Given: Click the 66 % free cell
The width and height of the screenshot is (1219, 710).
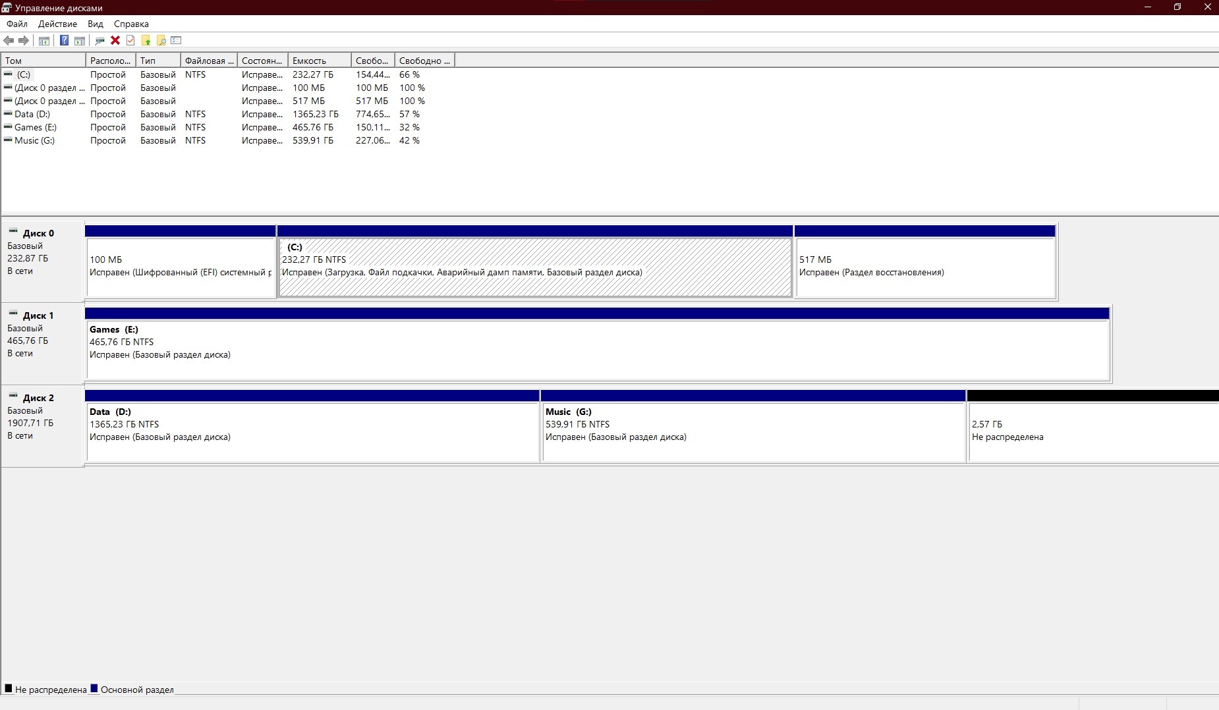Looking at the screenshot, I should tap(409, 74).
